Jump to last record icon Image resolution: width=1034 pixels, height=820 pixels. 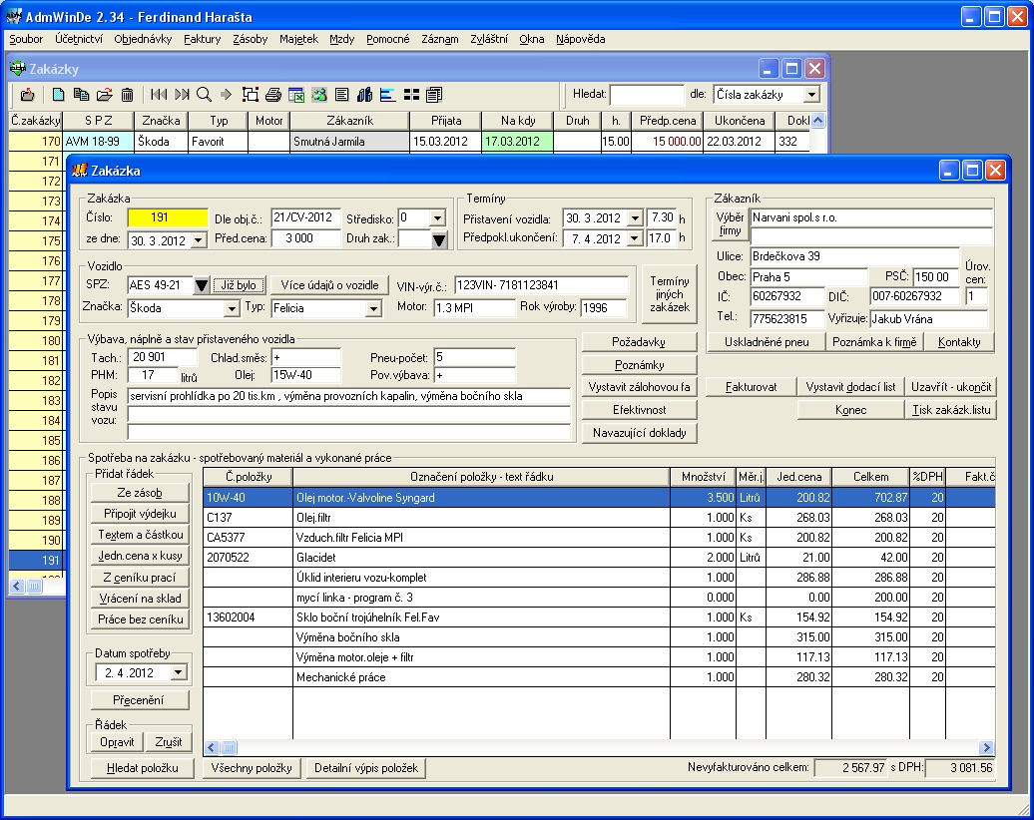click(x=182, y=95)
